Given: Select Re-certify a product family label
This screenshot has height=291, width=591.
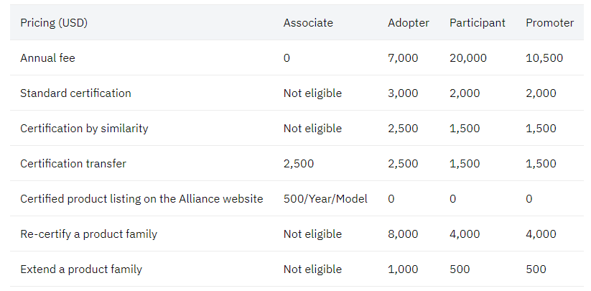Looking at the screenshot, I should point(88,234).
